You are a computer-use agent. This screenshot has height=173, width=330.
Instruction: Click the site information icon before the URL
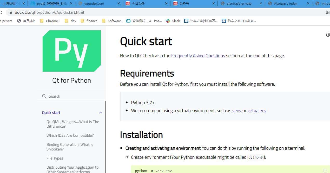point(10,12)
